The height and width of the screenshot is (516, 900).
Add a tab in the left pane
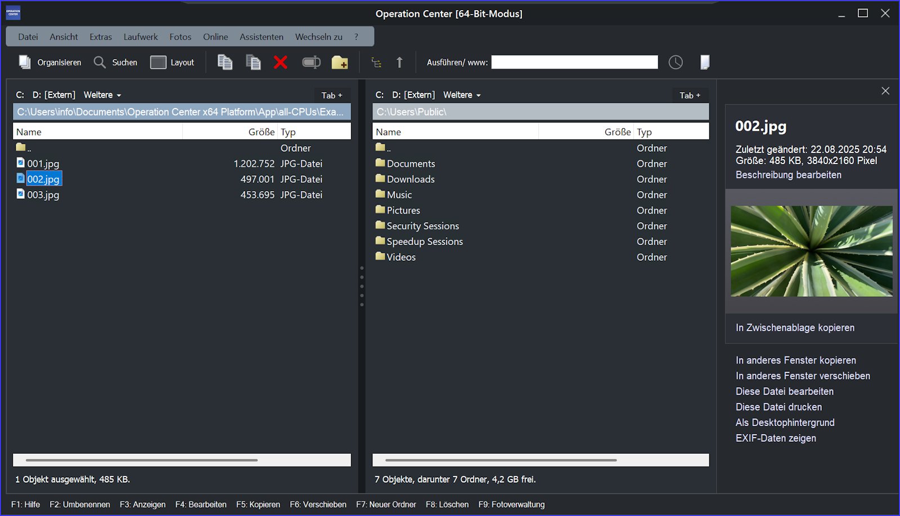coord(331,96)
